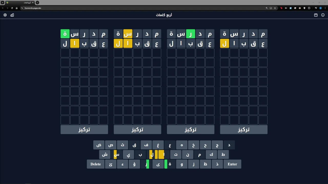Tap the green-marked ر key
Screen dimensions: 328x184
146,164
